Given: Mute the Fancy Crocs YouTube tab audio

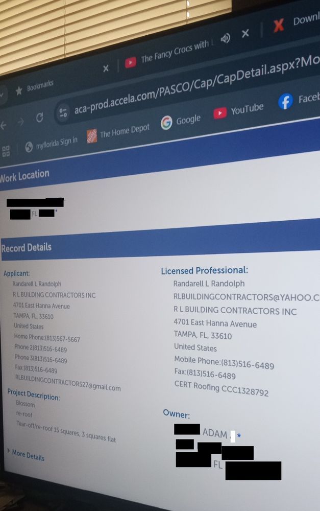Looking at the screenshot, I should point(225,38).
